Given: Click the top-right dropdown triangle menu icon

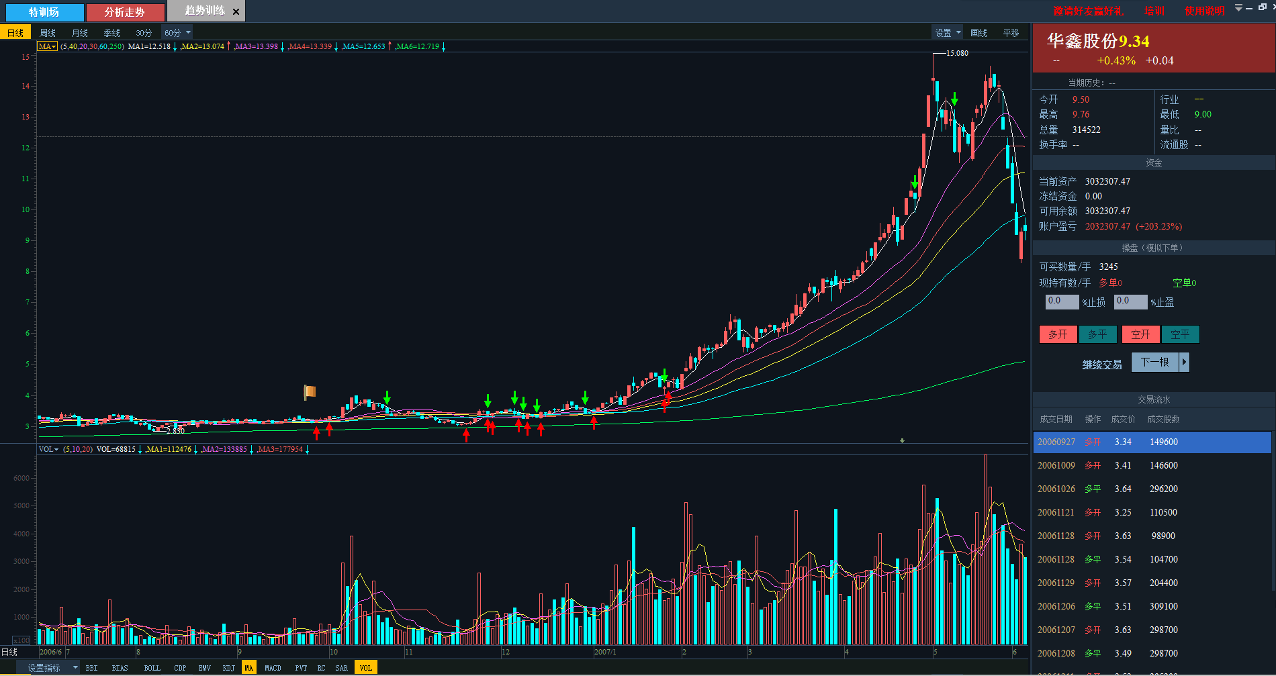Looking at the screenshot, I should point(1238,7).
